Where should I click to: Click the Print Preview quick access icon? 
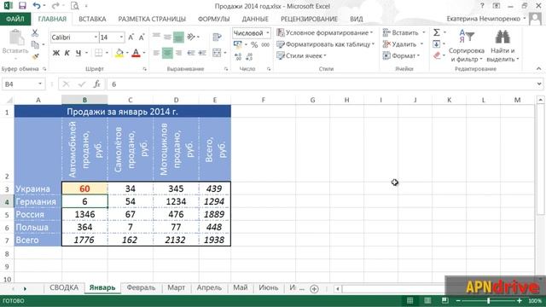click(74, 6)
